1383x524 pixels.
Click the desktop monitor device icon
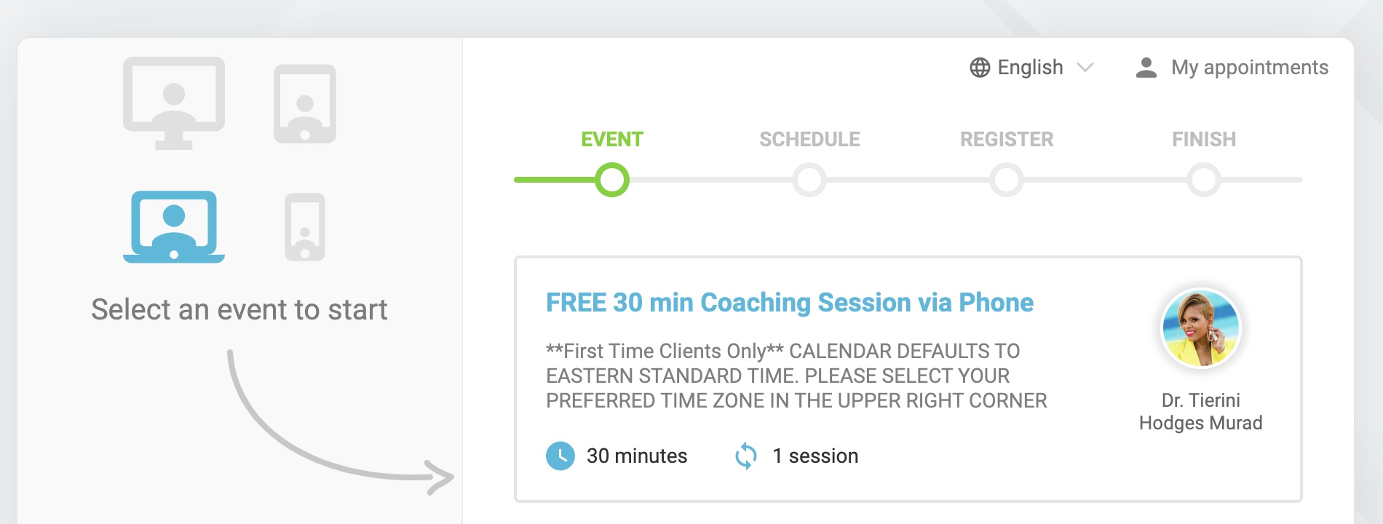pyautogui.click(x=174, y=103)
